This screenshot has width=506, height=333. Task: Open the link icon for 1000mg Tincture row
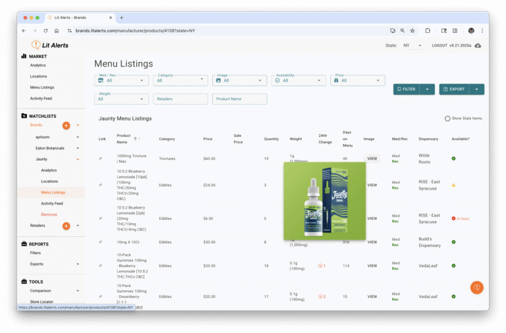(101, 159)
